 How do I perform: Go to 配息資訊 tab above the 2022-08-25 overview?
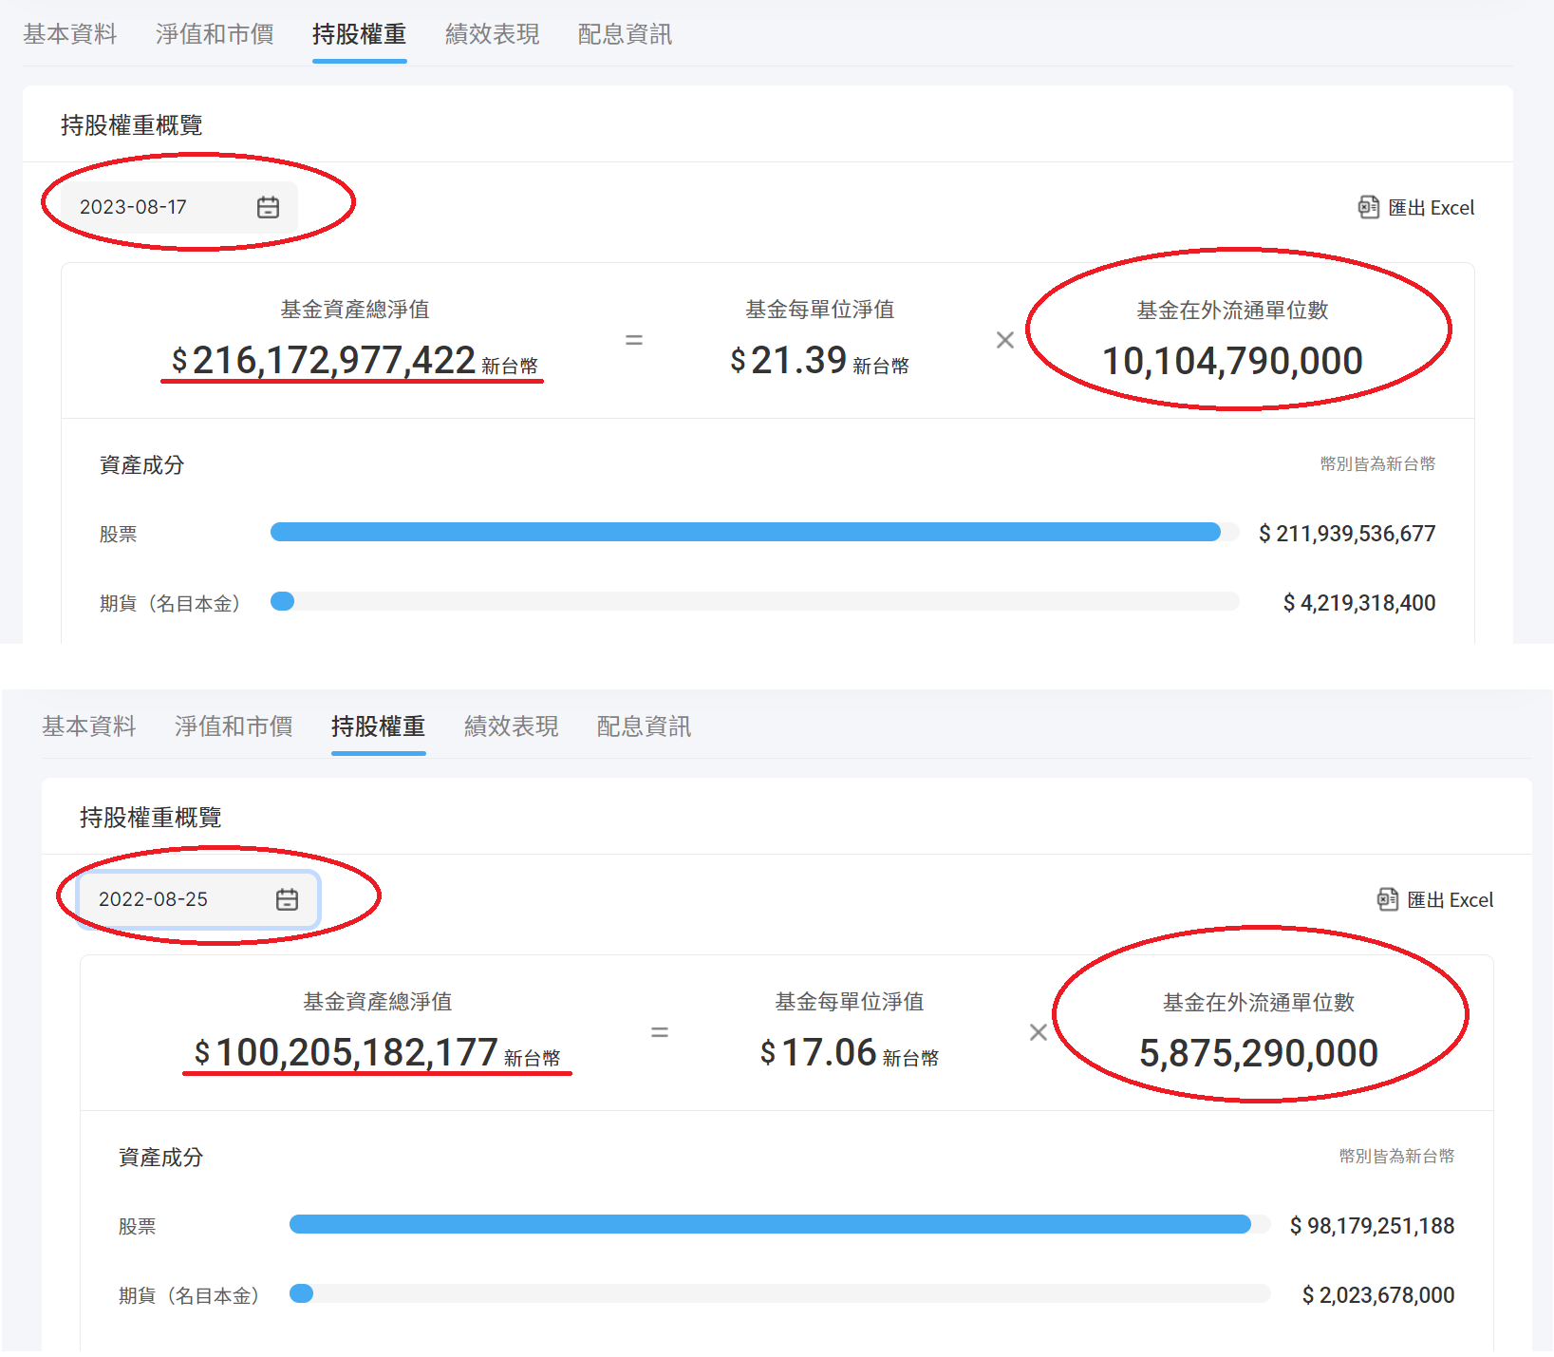coord(644,726)
